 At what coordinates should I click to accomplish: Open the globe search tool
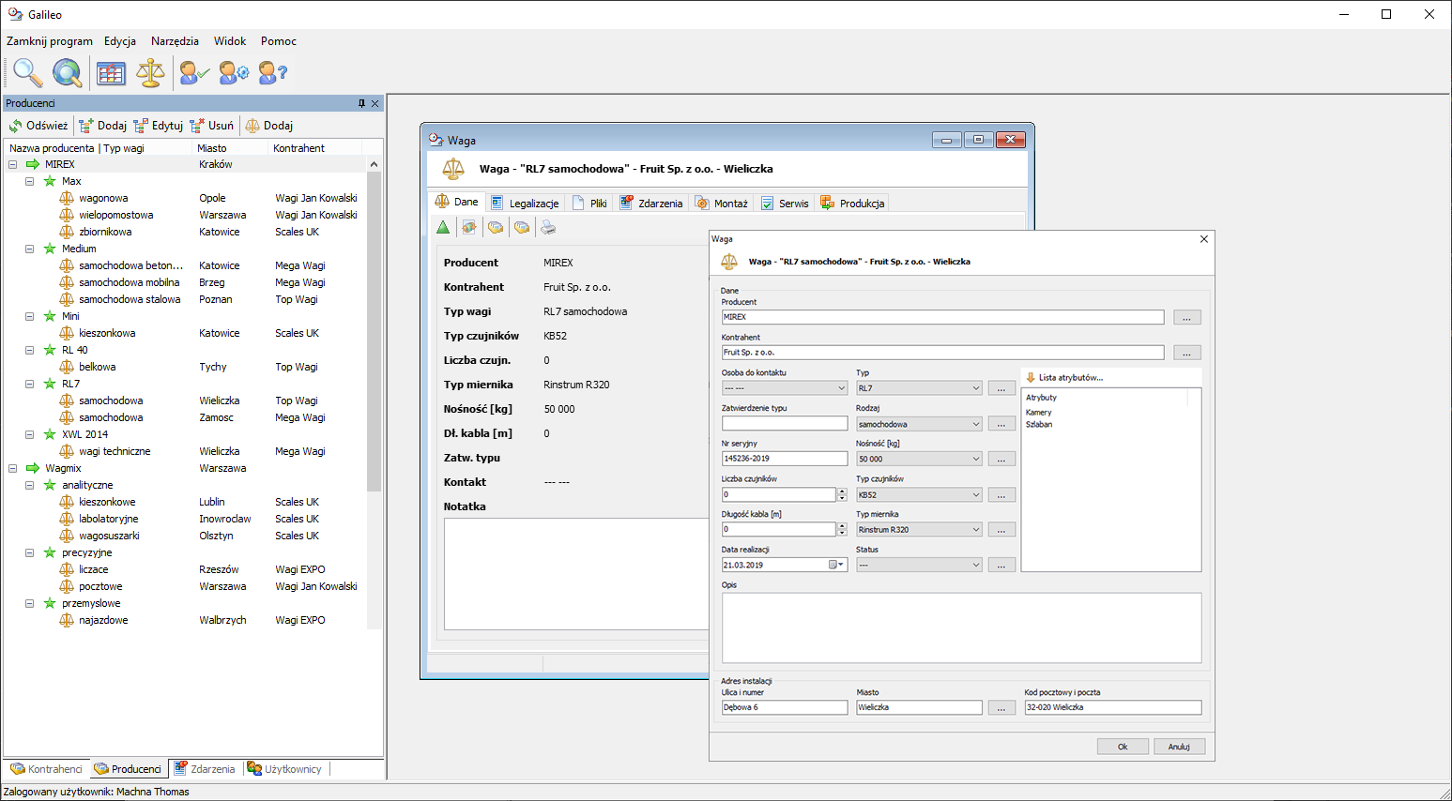click(67, 72)
